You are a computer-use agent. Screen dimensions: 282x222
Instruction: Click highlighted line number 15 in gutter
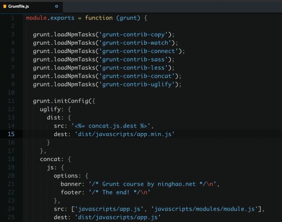(x=11, y=134)
